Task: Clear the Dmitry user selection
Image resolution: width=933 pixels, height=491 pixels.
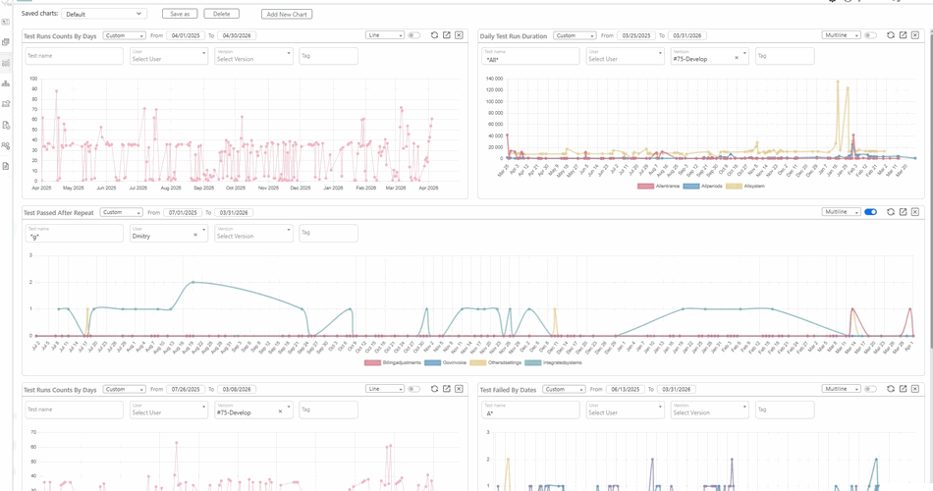Action: 195,235
